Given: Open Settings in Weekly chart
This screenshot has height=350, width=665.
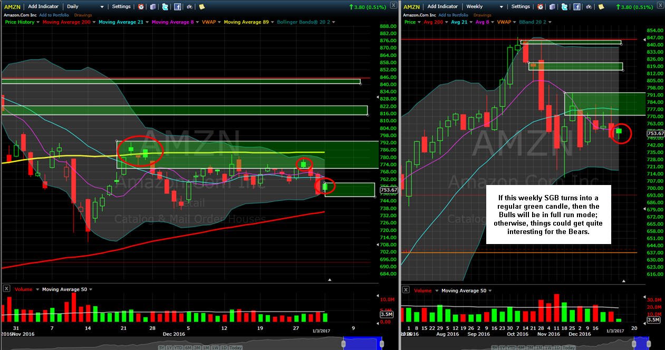Looking at the screenshot, I should coord(521,6).
